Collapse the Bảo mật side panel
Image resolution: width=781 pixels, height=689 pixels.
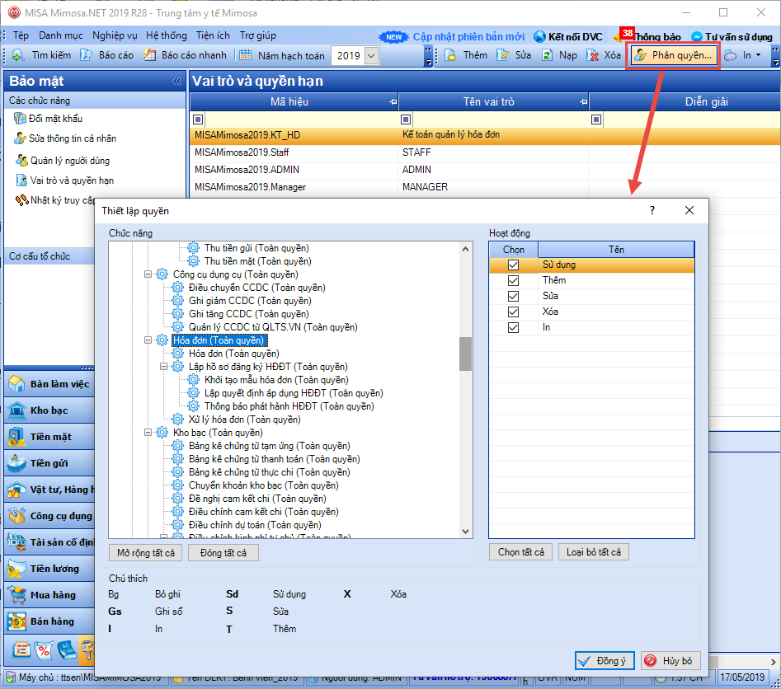pyautogui.click(x=176, y=81)
